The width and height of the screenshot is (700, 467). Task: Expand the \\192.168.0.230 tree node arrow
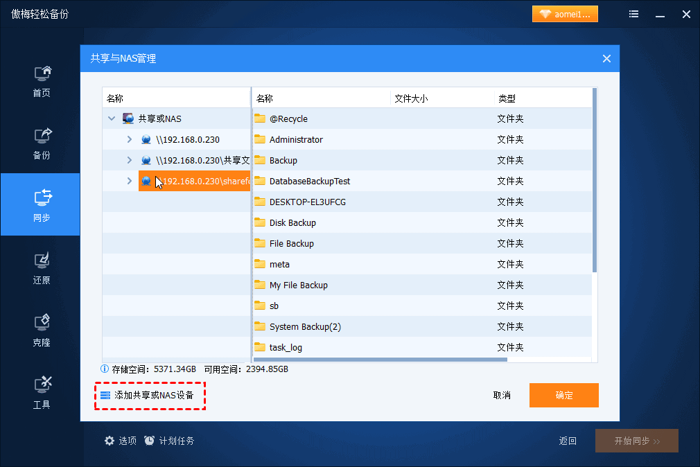129,139
